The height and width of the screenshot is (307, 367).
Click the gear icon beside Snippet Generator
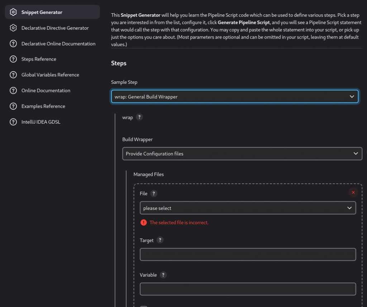tap(14, 12)
